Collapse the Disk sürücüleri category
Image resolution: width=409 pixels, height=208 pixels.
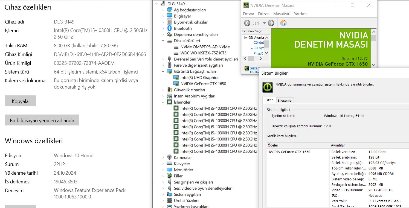tap(163, 41)
